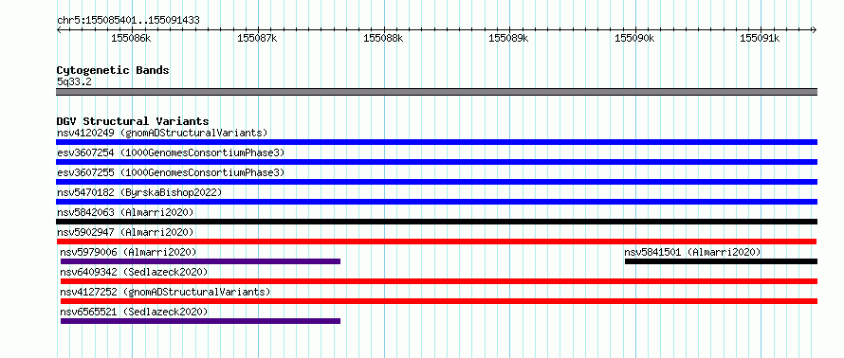
Task: Click the red bar under nsv6409342
Action: pyautogui.click(x=439, y=281)
